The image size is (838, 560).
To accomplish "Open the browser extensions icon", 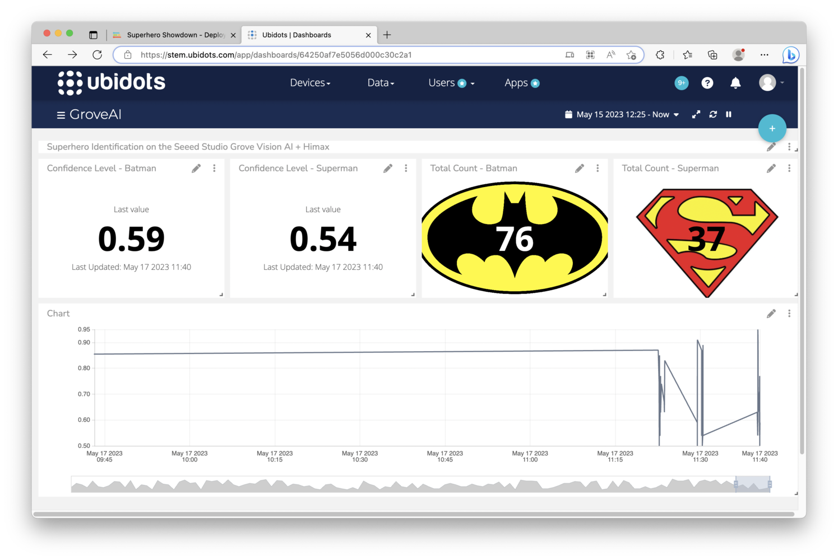I will [x=660, y=55].
